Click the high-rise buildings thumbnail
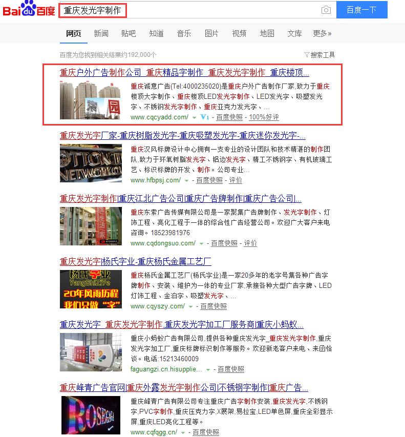The width and height of the screenshot is (405, 437). [x=91, y=100]
